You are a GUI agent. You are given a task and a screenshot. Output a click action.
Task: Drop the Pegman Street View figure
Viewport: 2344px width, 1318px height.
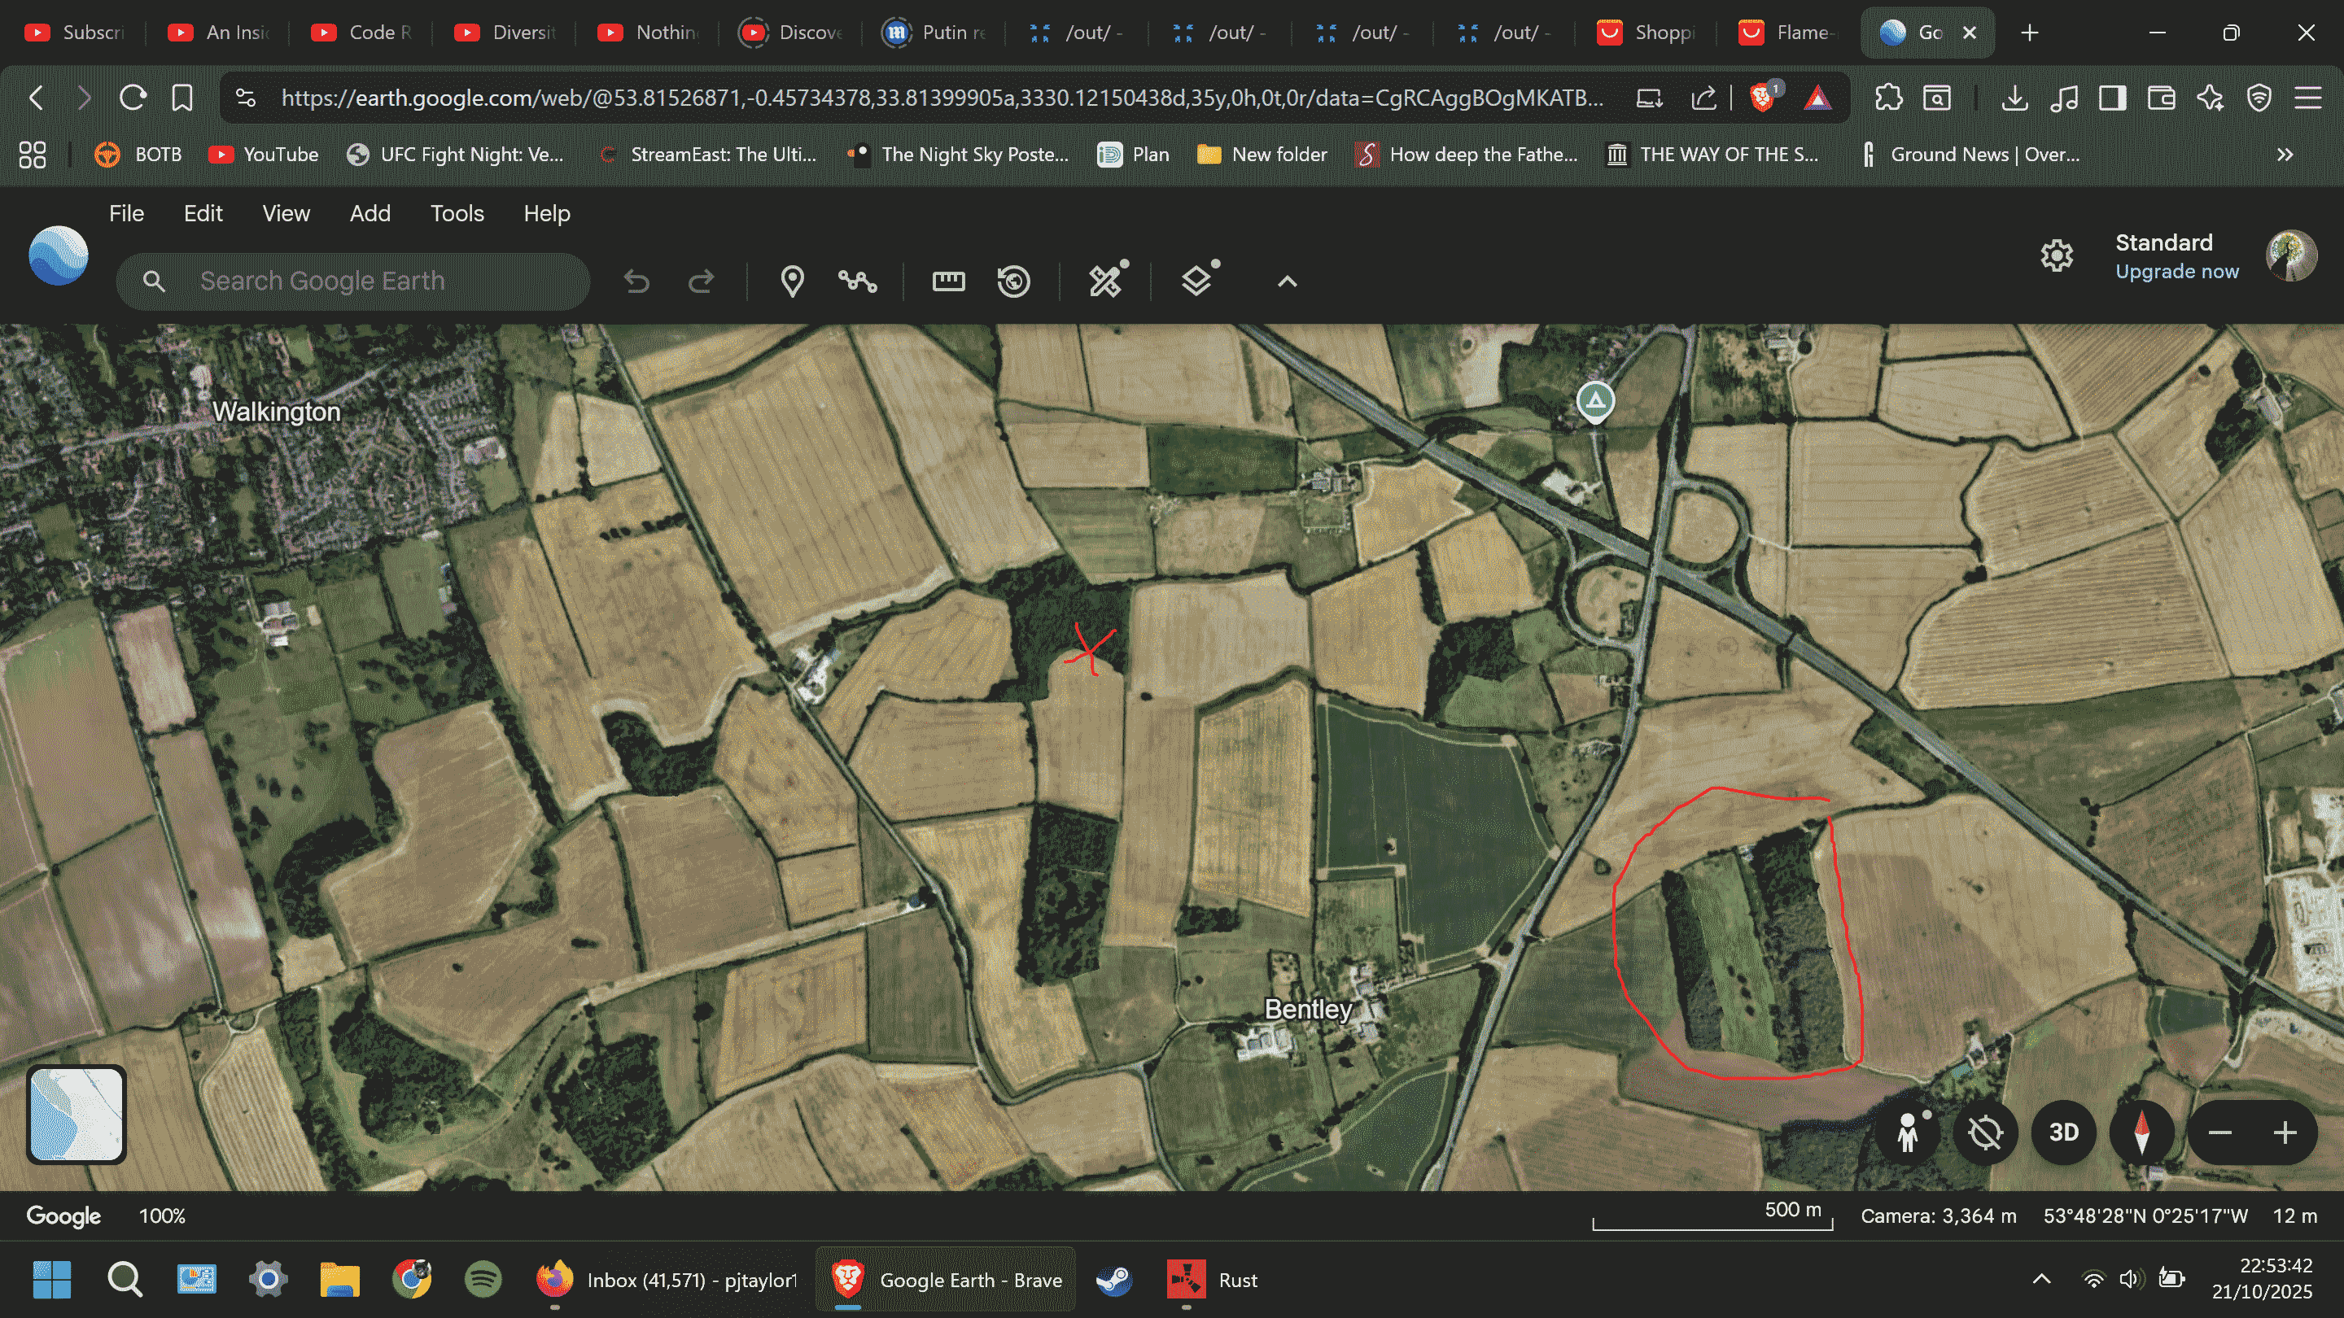tap(1908, 1133)
